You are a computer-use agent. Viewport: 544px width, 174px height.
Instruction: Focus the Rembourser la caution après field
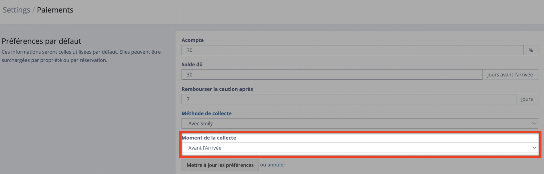[349, 99]
